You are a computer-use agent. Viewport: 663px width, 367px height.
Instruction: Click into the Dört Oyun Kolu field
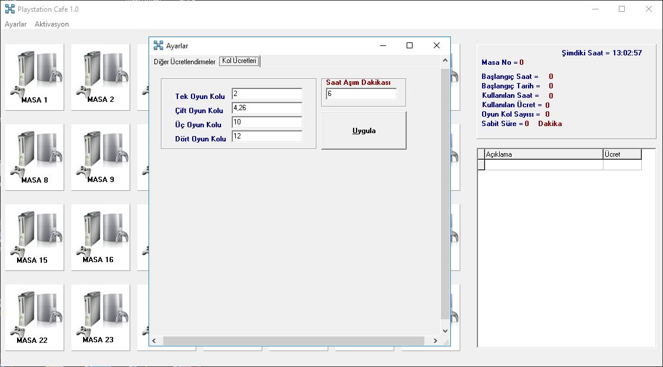point(267,137)
